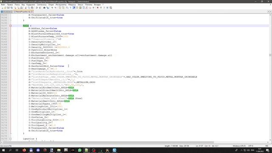
Task: Paste using the Paste toolbar icon
Action: 32,8
